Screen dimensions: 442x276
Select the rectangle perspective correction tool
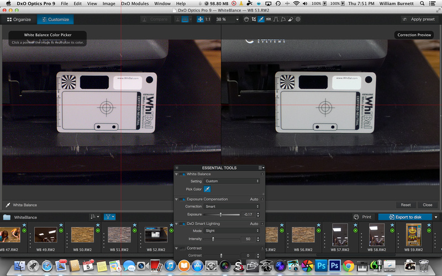pyautogui.click(x=283, y=19)
